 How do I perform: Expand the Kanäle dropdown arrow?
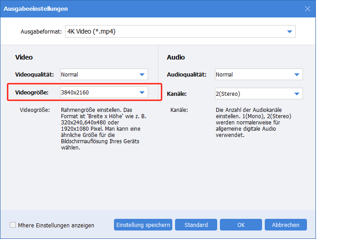pos(297,94)
